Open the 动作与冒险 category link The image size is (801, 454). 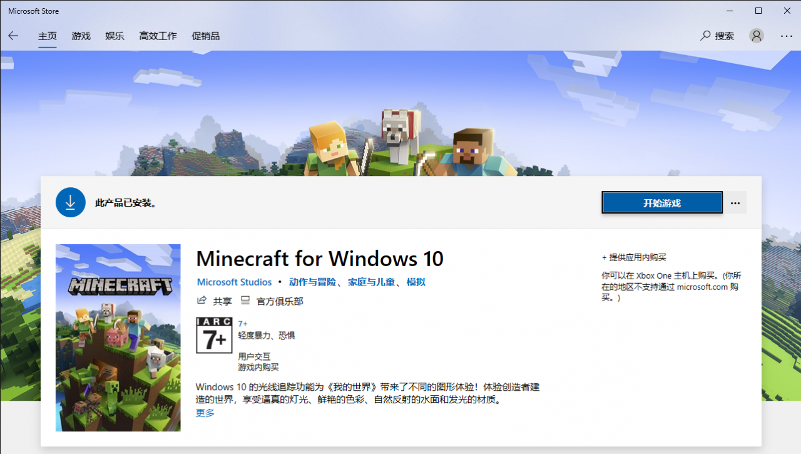(x=312, y=282)
